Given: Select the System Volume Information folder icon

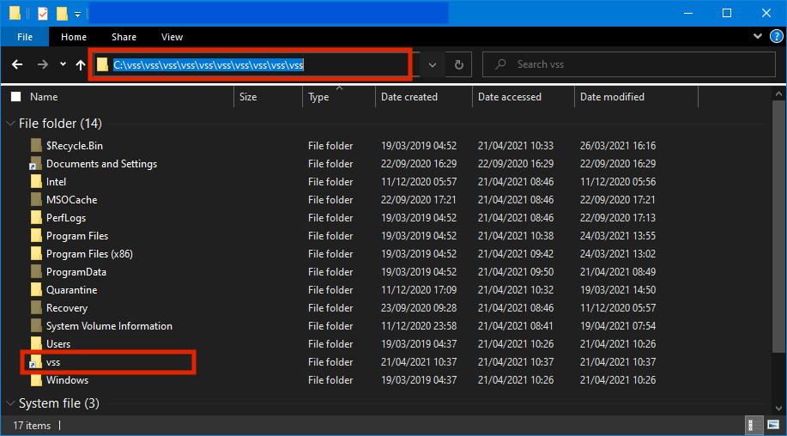Looking at the screenshot, I should click(36, 326).
